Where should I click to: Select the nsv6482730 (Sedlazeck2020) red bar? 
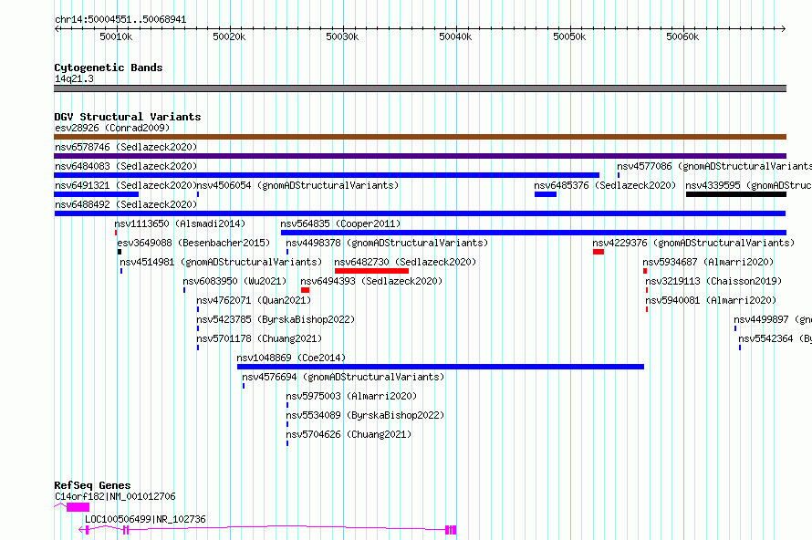point(372,271)
